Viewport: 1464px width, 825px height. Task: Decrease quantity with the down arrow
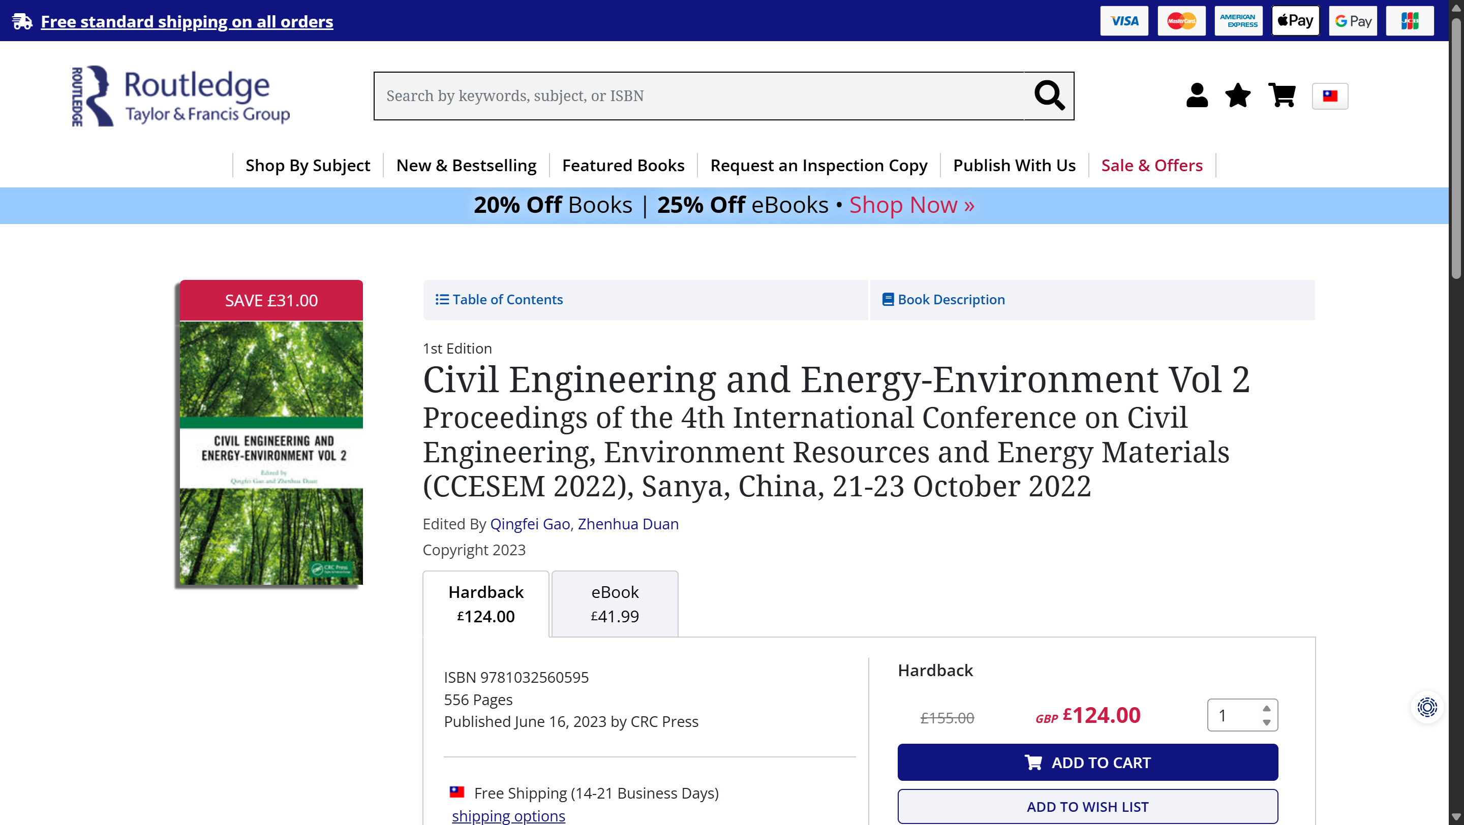point(1266,722)
